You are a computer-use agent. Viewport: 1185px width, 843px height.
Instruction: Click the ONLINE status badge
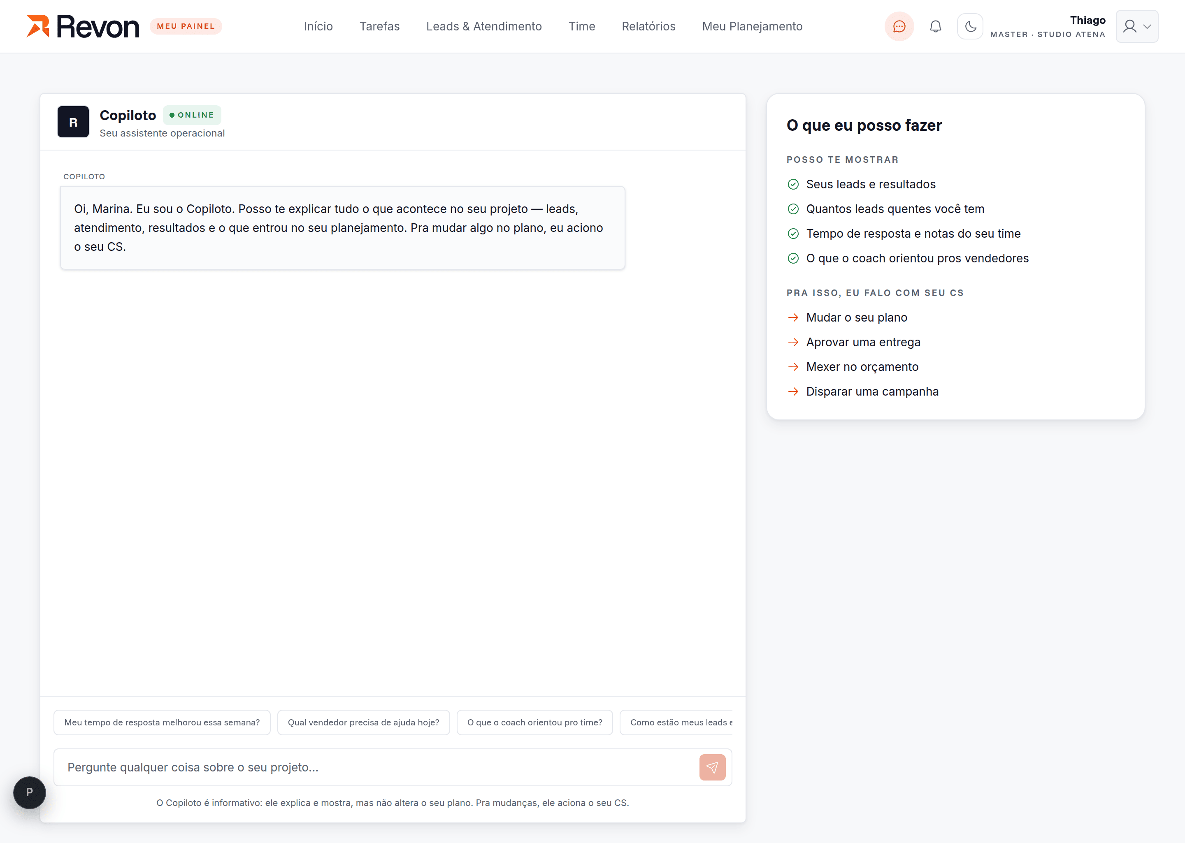(x=192, y=115)
